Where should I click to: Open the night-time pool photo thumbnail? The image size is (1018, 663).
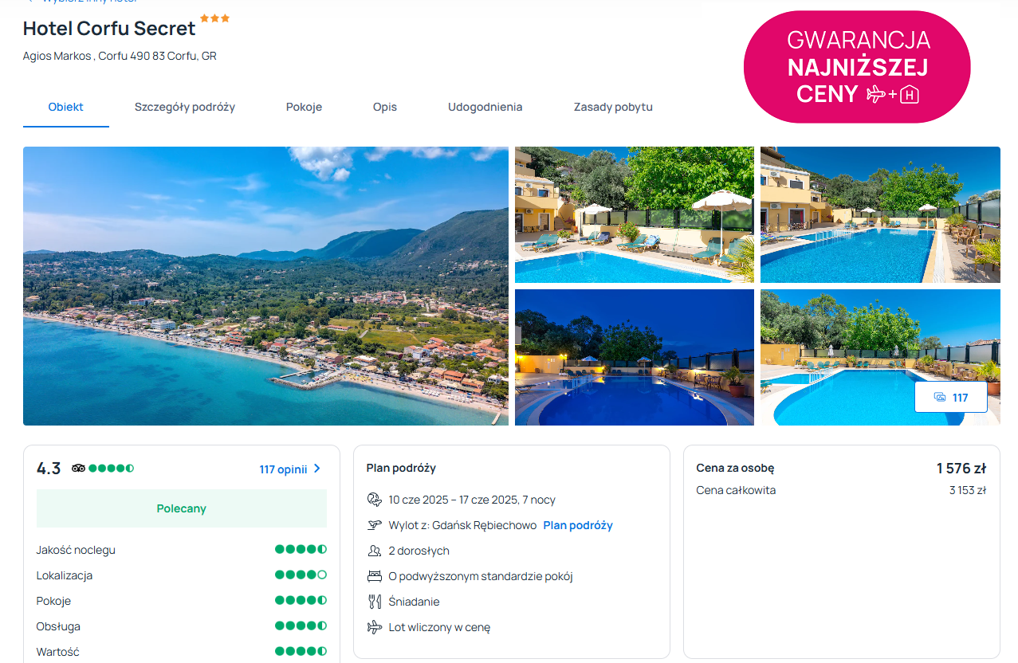[x=635, y=357]
